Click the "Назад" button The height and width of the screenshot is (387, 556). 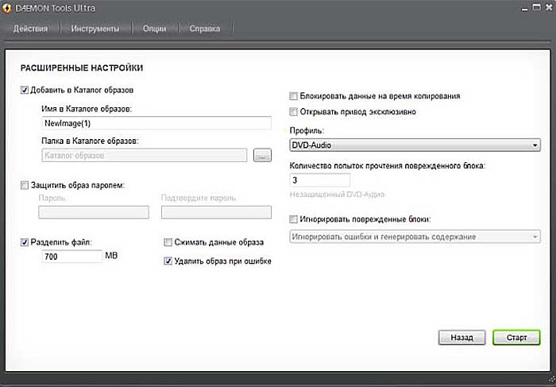pyautogui.click(x=461, y=338)
